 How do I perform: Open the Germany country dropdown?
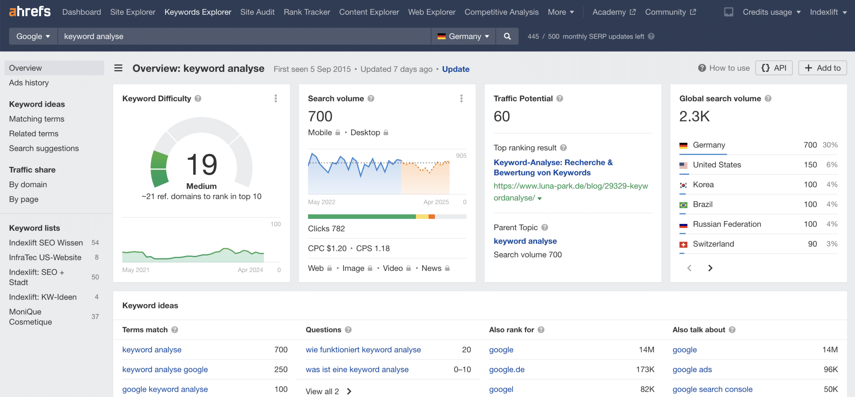[463, 36]
